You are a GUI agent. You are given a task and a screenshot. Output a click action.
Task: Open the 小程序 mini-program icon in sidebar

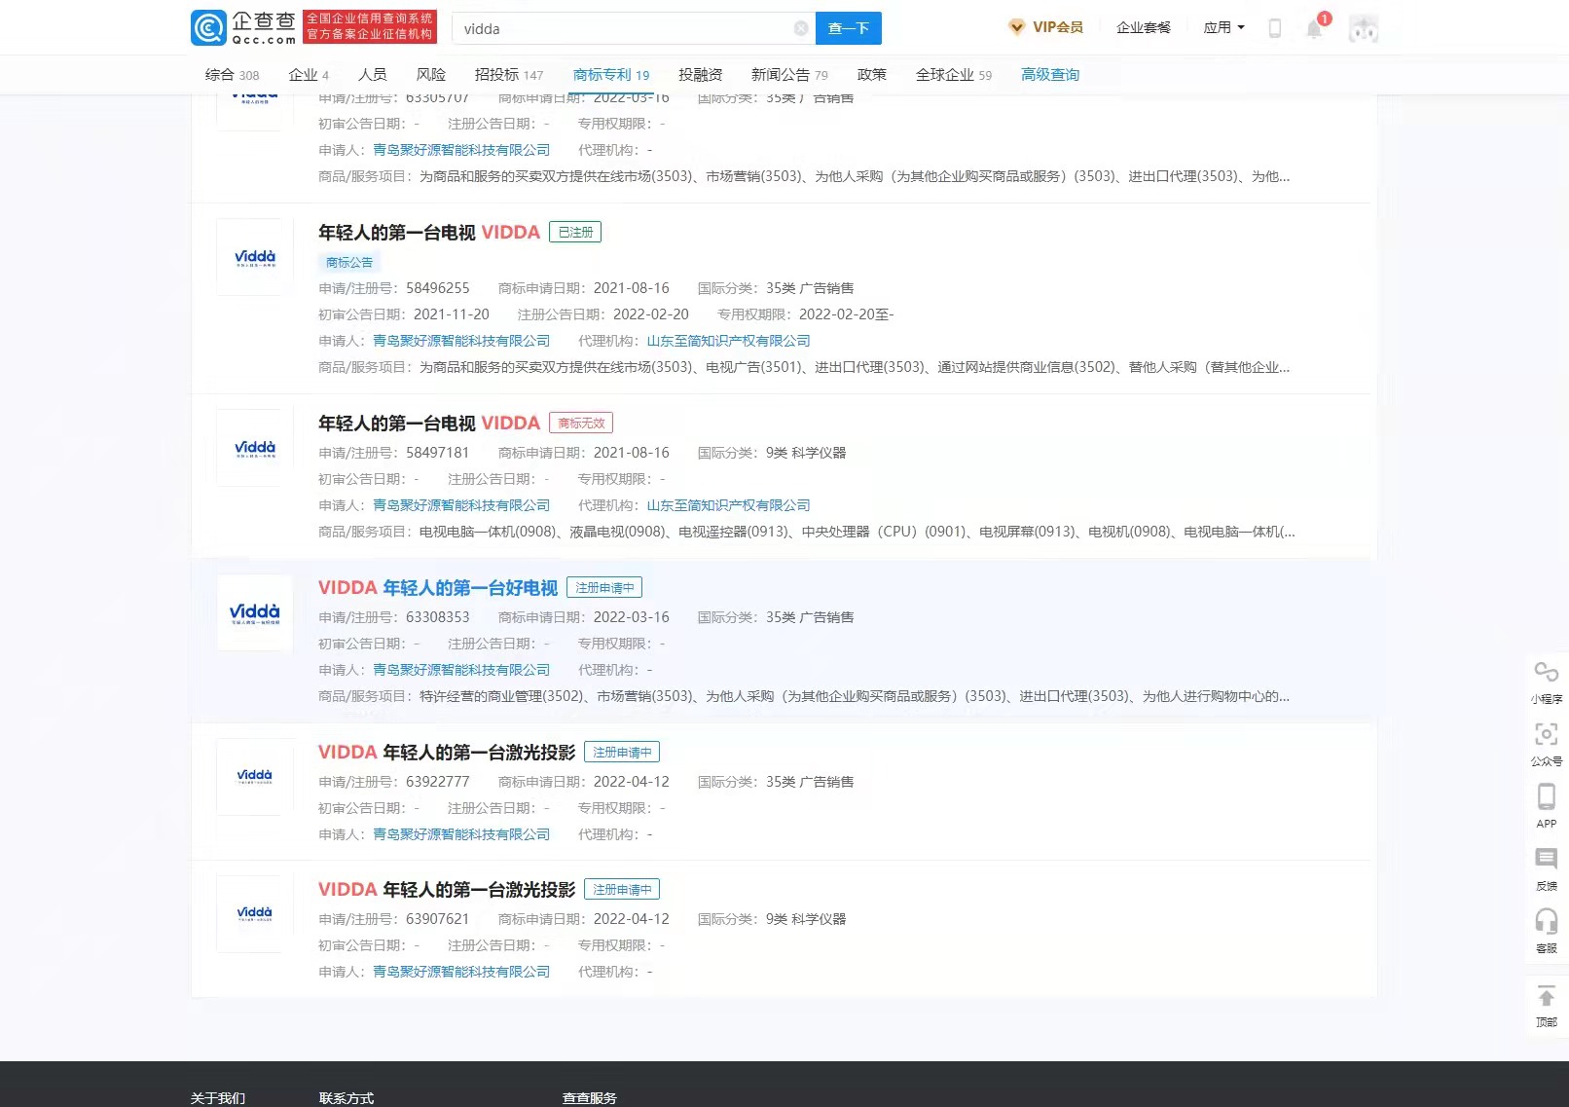(x=1546, y=677)
